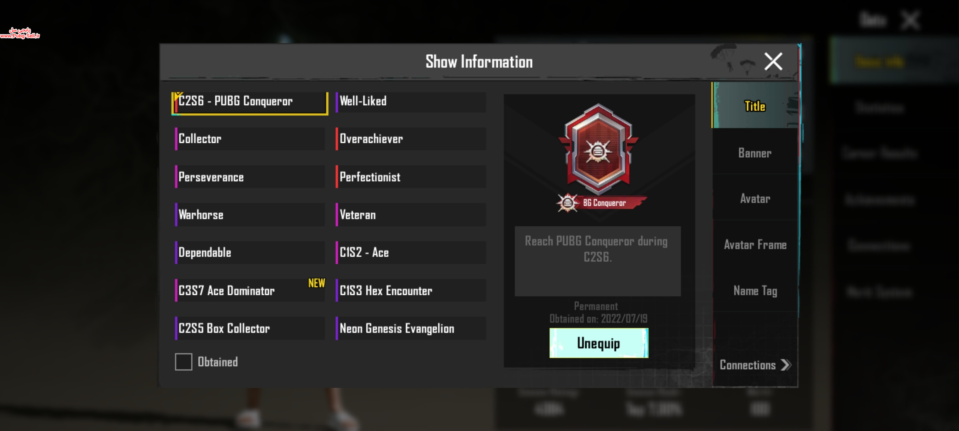The image size is (959, 431).
Task: Open the Avatar tab
Action: coord(755,198)
